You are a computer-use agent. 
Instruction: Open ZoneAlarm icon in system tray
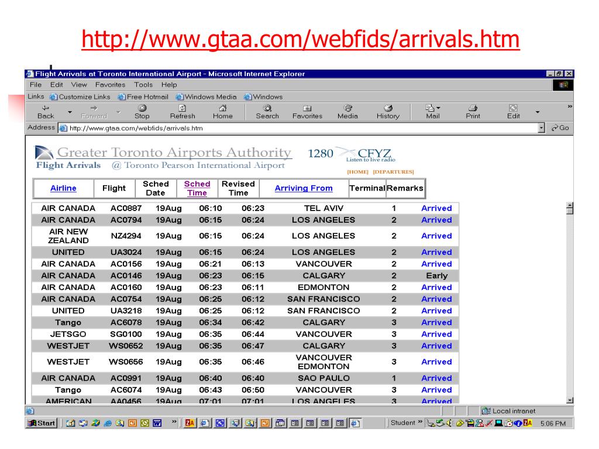point(528,423)
